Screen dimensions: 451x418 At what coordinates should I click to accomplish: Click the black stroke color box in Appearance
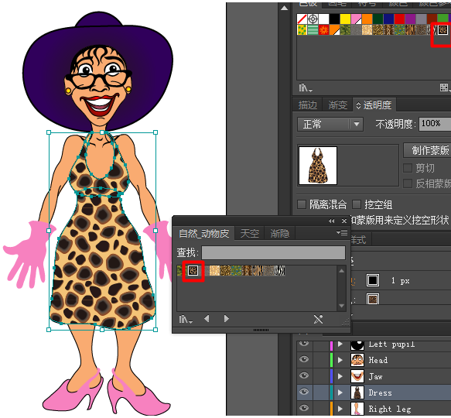click(x=373, y=280)
